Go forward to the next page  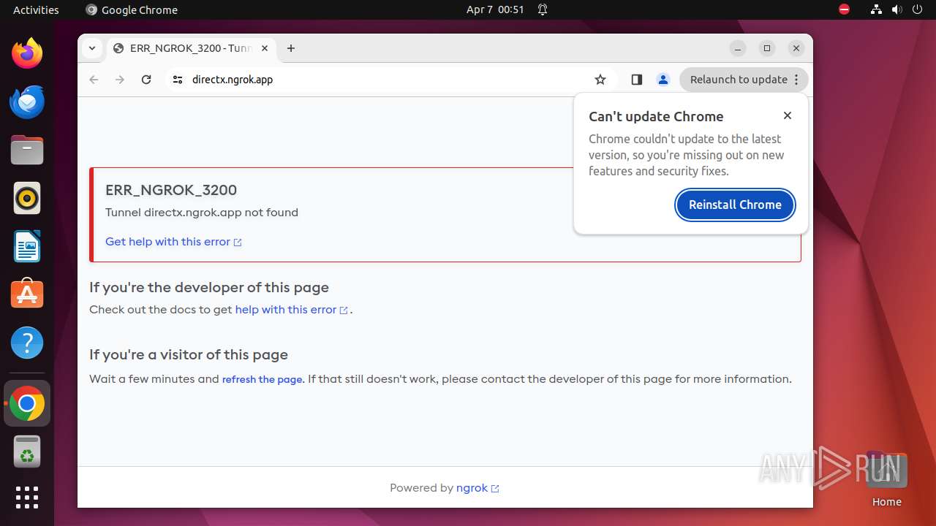120,80
